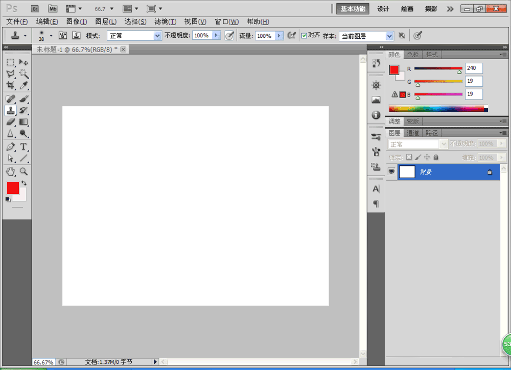Launch Adobe Bridge from top bar

click(x=35, y=9)
